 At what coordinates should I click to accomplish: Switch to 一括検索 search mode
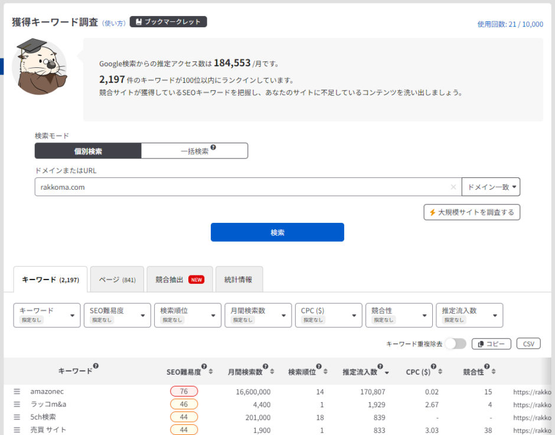click(194, 151)
